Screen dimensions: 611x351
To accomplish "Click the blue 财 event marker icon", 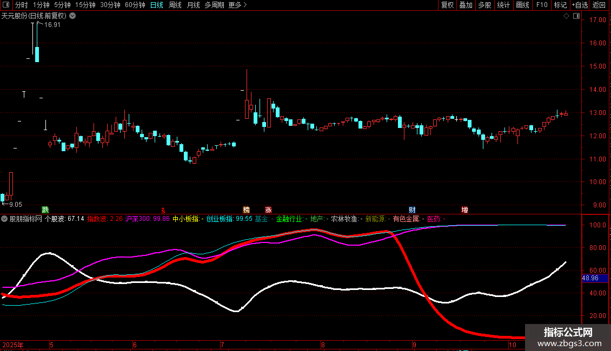I will (x=413, y=210).
